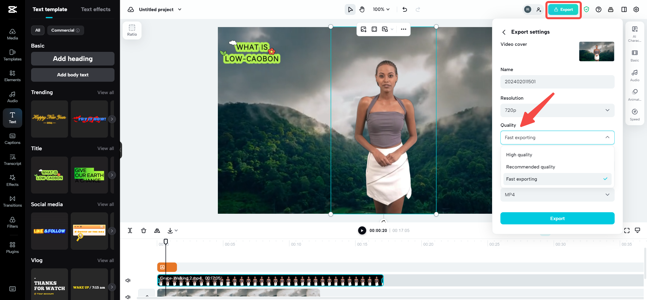Click View all next to Trending templates
This screenshot has width=647, height=300.
click(105, 92)
